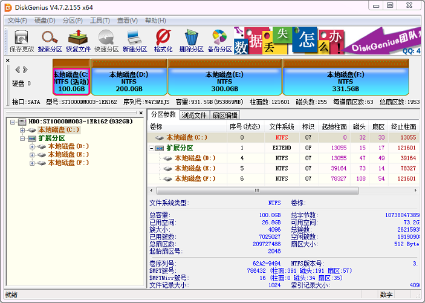Collapse the 扩展分区 node in left tree

coord(22,138)
